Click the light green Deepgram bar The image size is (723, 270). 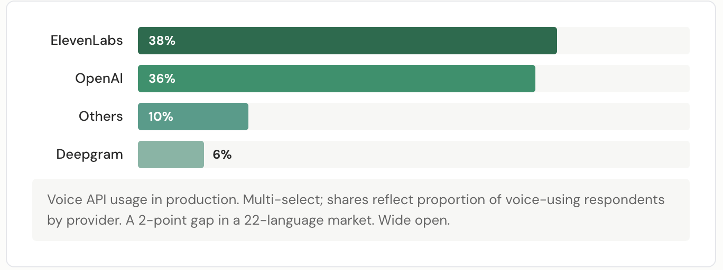(x=171, y=155)
